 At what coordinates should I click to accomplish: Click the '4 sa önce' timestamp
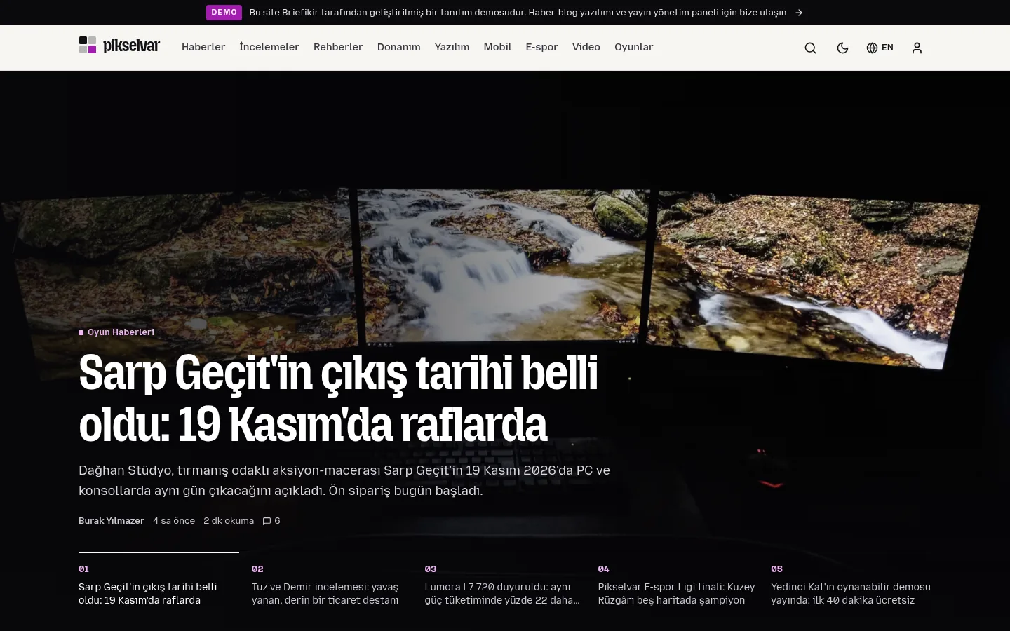[174, 521]
